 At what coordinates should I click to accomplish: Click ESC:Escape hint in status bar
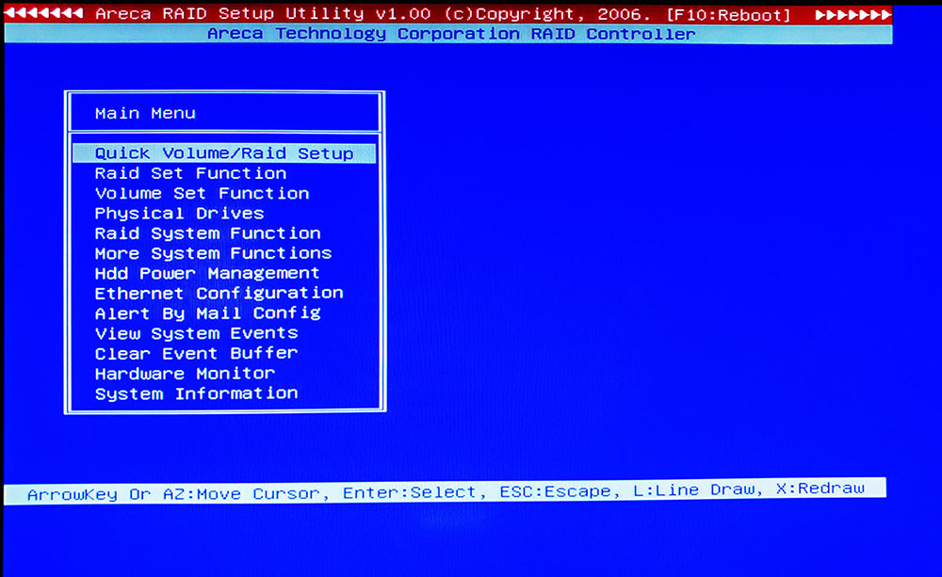click(x=556, y=491)
